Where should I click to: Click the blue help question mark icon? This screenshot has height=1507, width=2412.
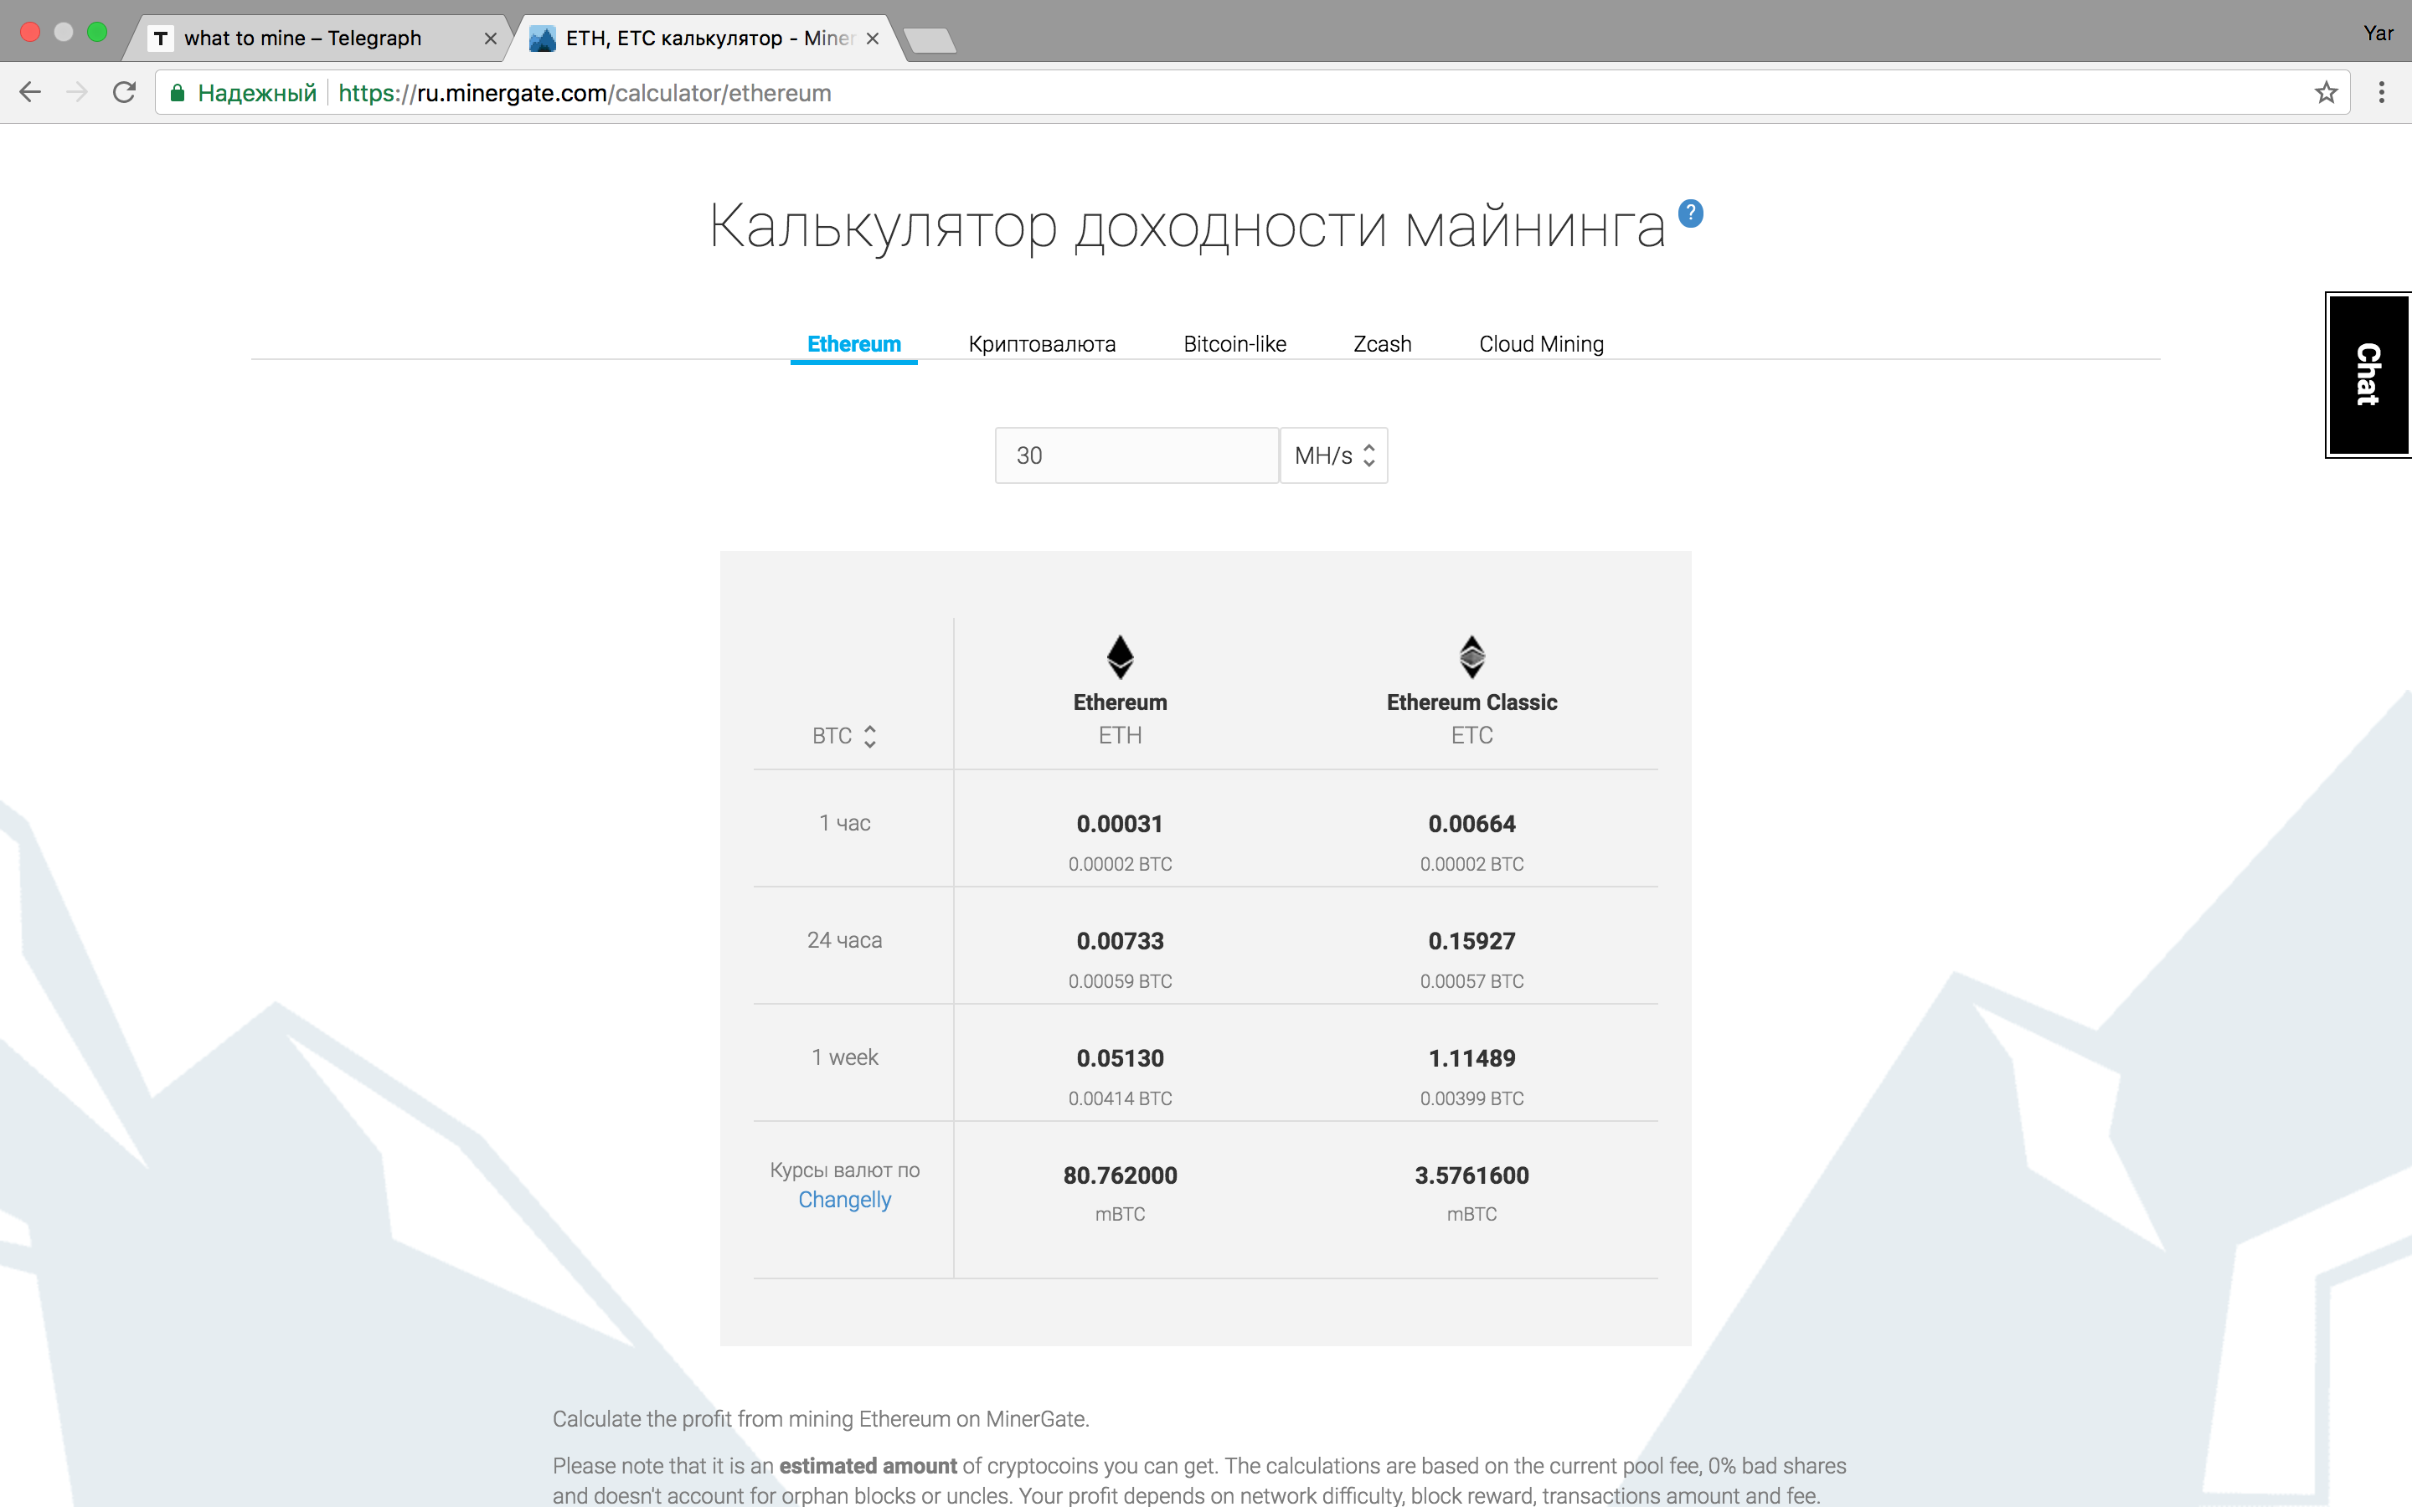pos(1690,213)
